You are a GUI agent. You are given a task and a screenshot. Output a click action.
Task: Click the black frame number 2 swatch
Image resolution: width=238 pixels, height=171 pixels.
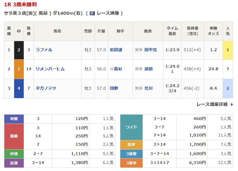pos(19,50)
